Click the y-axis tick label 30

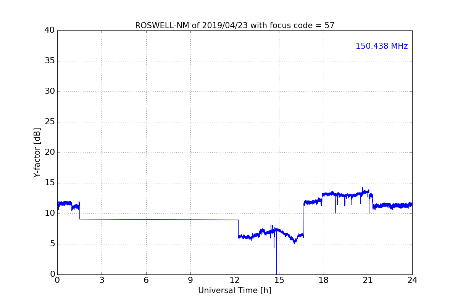49,91
